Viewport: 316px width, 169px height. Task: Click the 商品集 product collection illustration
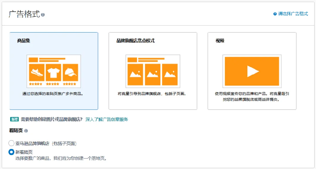click(x=54, y=71)
